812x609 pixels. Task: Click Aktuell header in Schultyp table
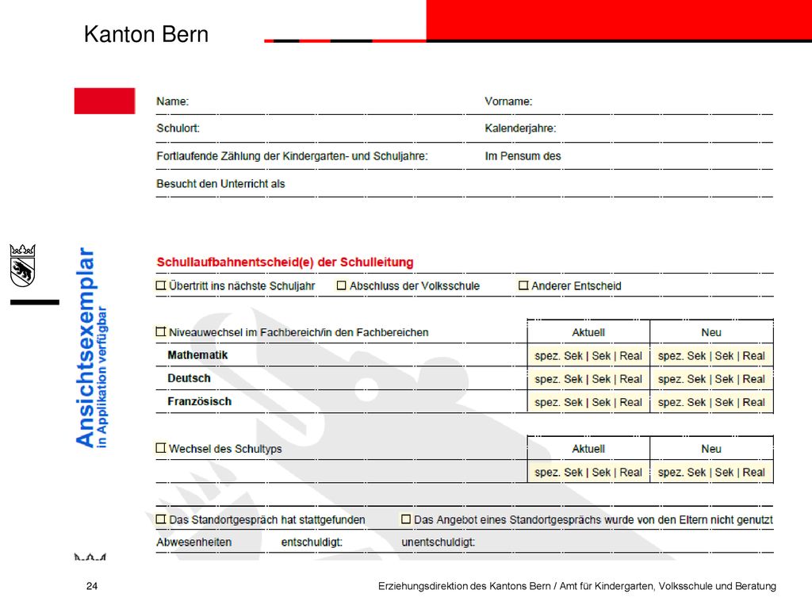[588, 449]
